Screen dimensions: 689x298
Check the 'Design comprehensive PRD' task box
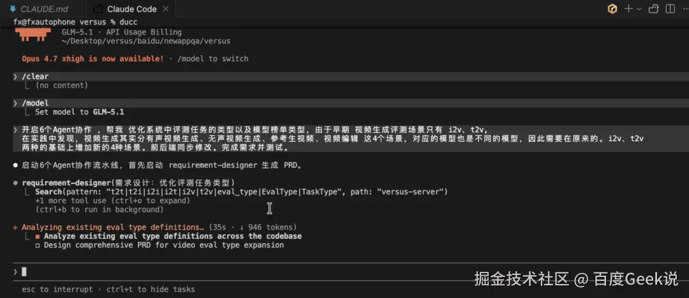[x=38, y=245]
